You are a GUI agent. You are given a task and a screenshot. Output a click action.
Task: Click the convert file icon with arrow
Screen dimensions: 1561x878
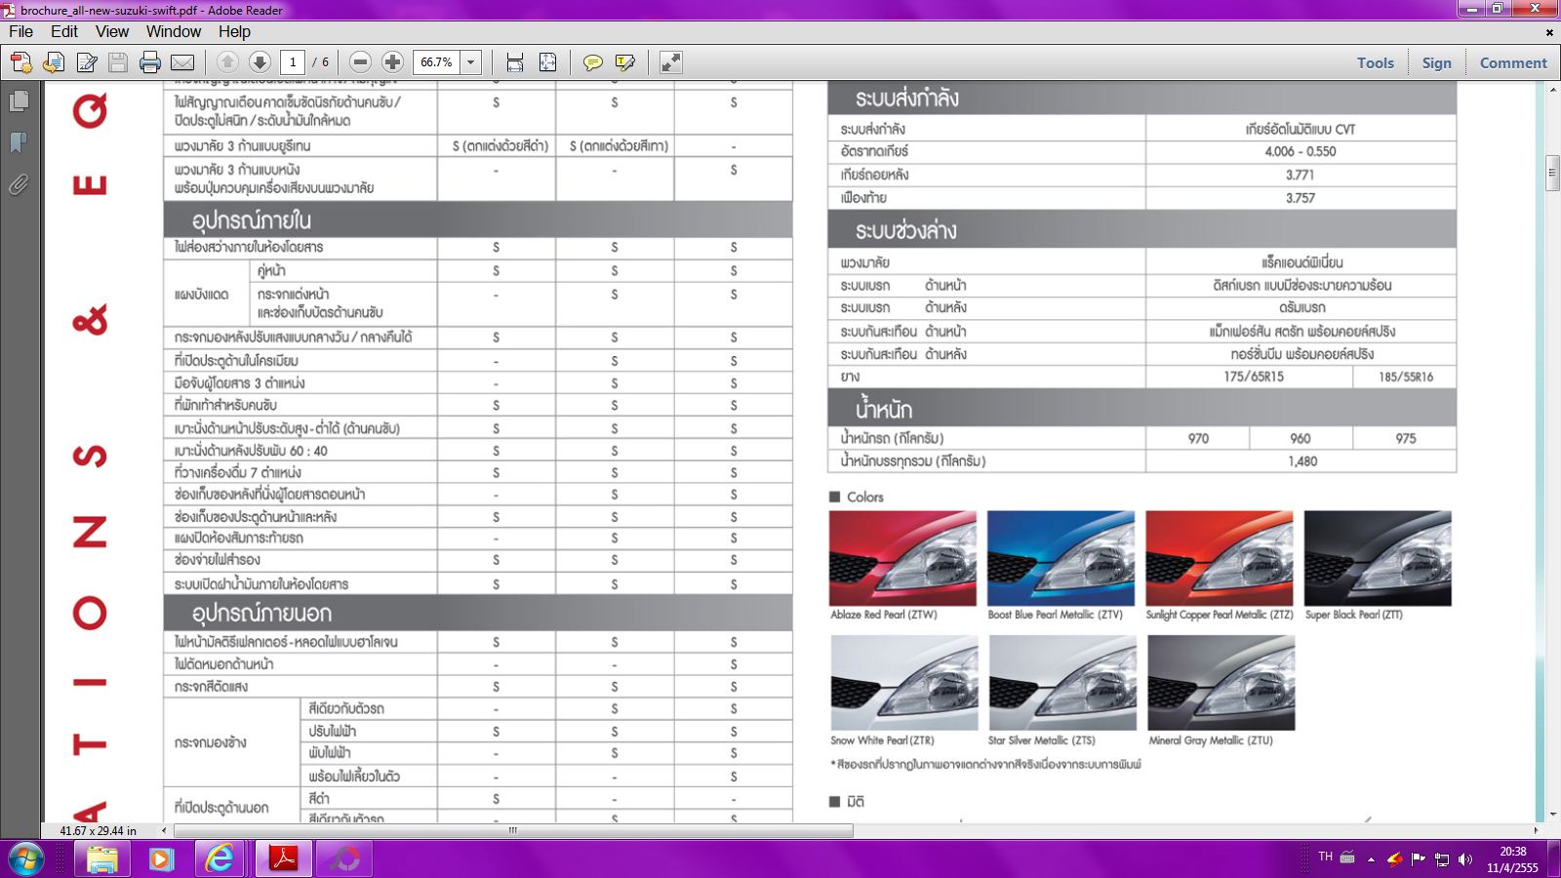pos(54,63)
